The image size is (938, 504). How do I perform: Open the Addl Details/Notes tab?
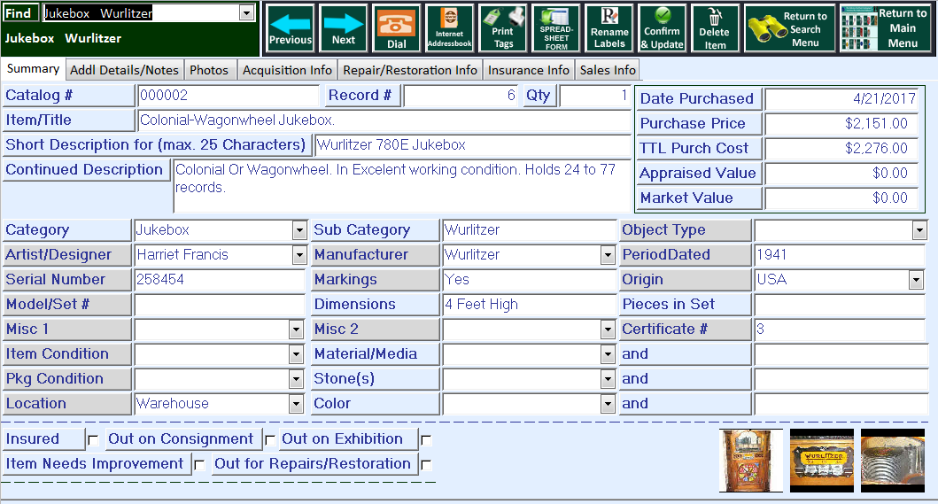point(124,70)
